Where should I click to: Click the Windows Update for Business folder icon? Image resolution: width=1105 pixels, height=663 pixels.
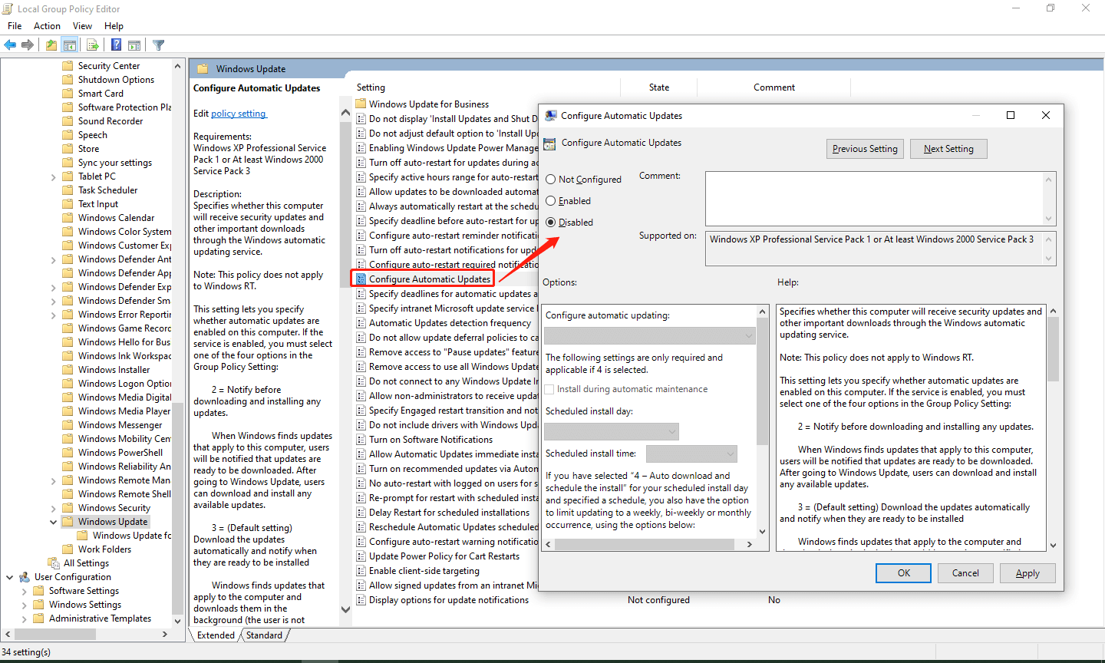tap(361, 104)
